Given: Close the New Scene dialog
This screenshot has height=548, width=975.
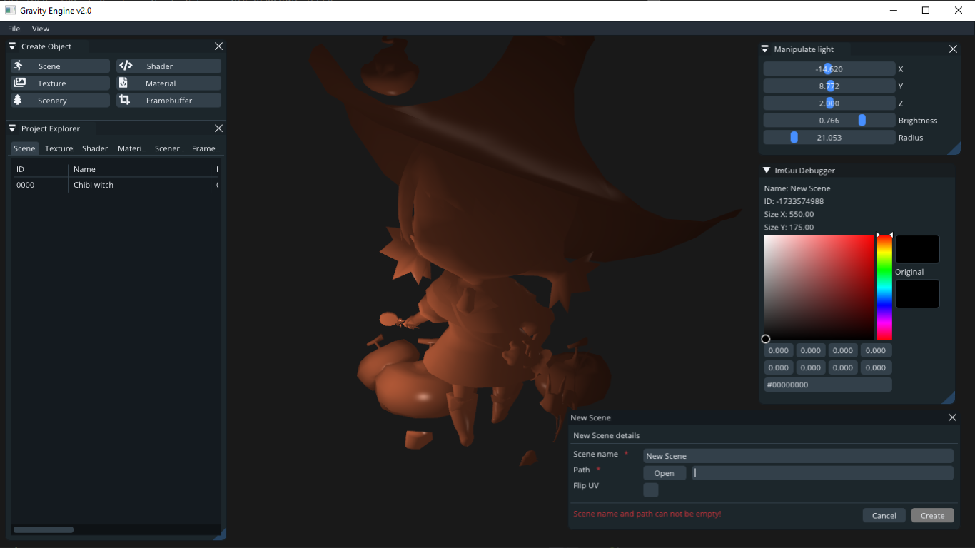Looking at the screenshot, I should coord(952,417).
